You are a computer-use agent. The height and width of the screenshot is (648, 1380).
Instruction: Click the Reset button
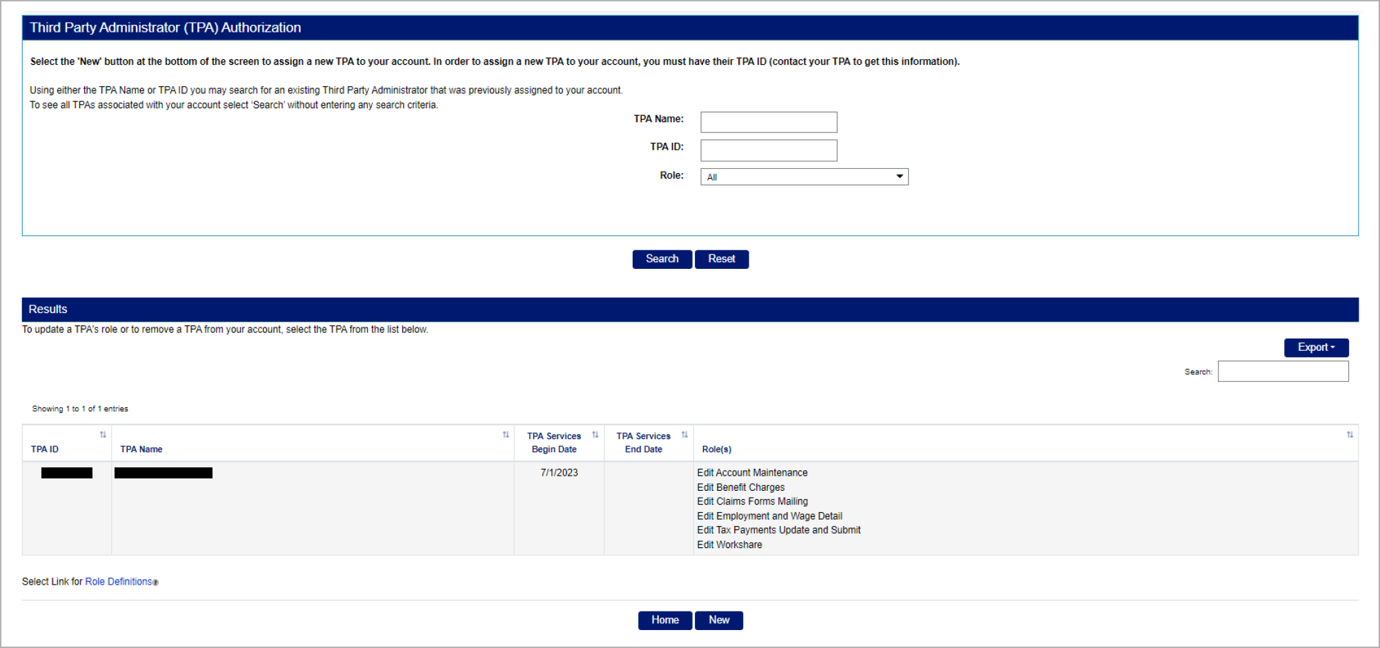tap(721, 259)
